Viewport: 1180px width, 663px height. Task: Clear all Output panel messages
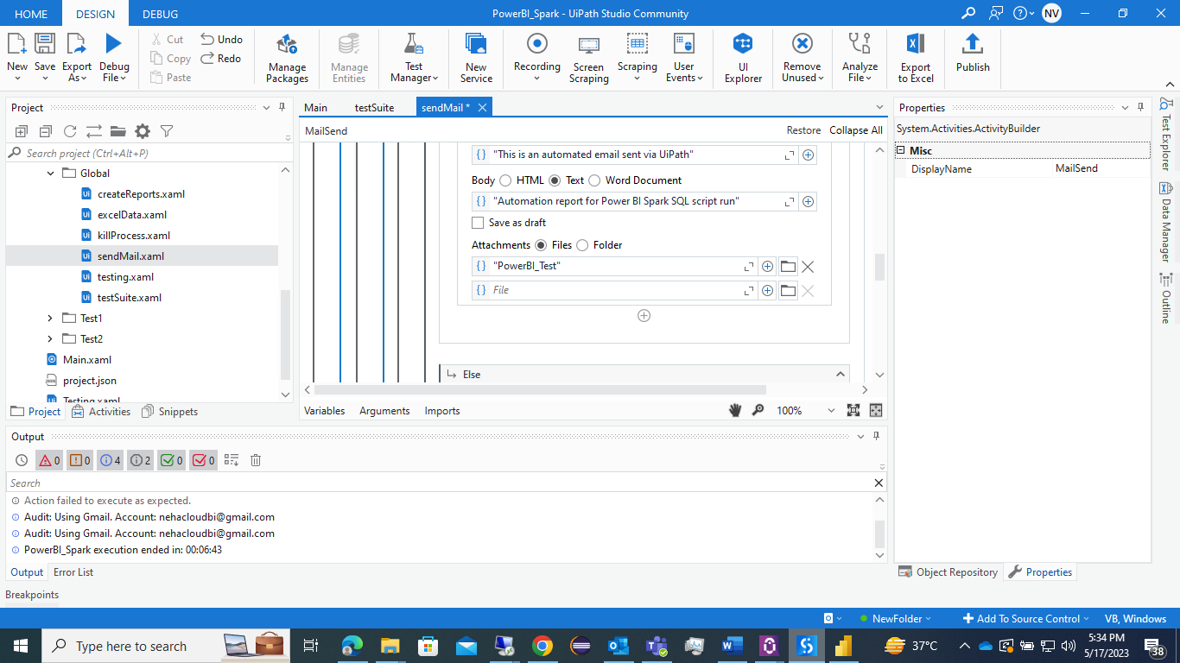[x=256, y=460]
